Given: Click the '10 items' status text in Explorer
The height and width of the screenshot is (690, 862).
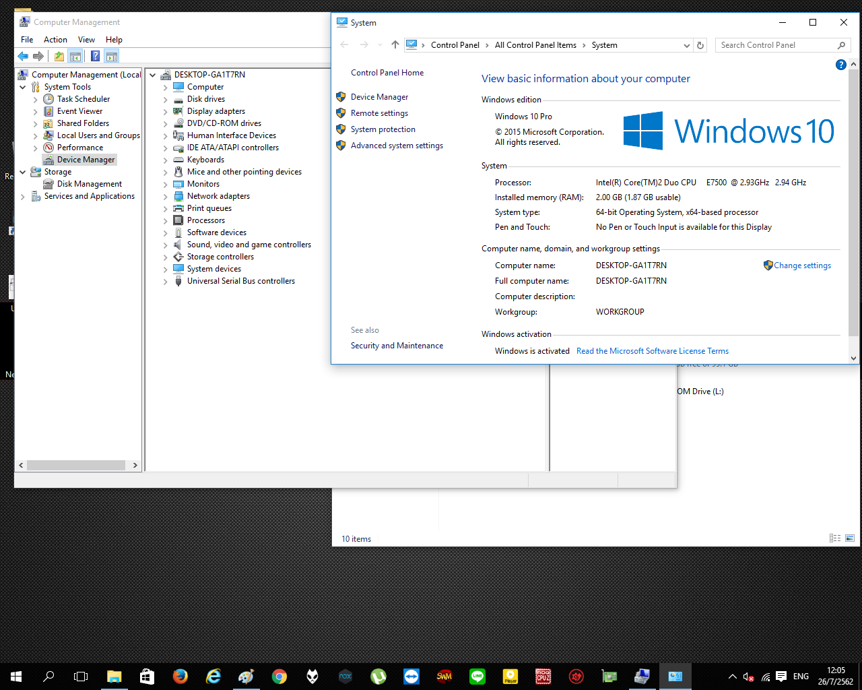Looking at the screenshot, I should coord(356,539).
